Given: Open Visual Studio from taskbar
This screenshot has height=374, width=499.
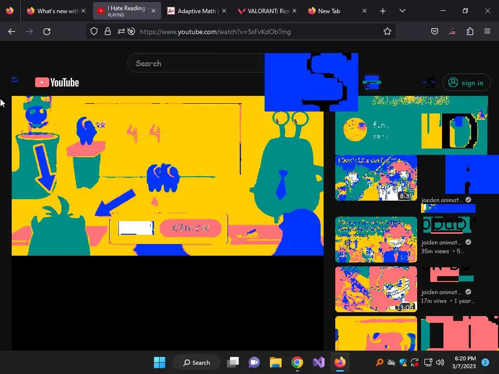Looking at the screenshot, I should click(x=319, y=362).
